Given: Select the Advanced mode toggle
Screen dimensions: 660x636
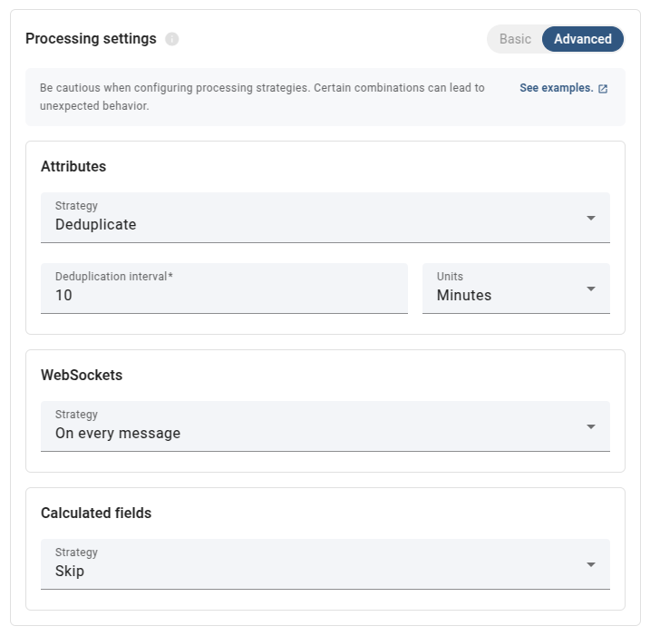Looking at the screenshot, I should 582,39.
